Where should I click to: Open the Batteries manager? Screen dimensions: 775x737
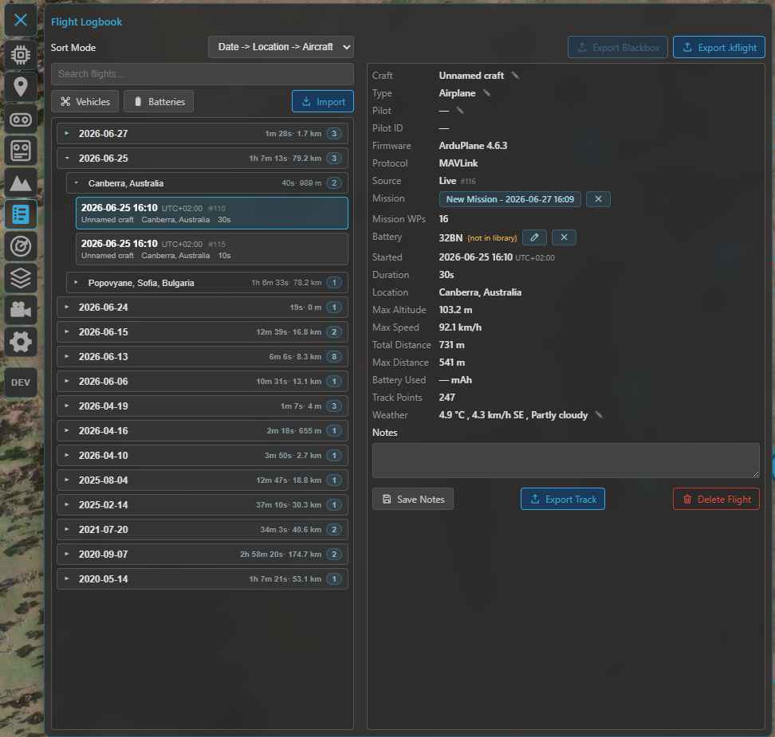click(x=159, y=102)
